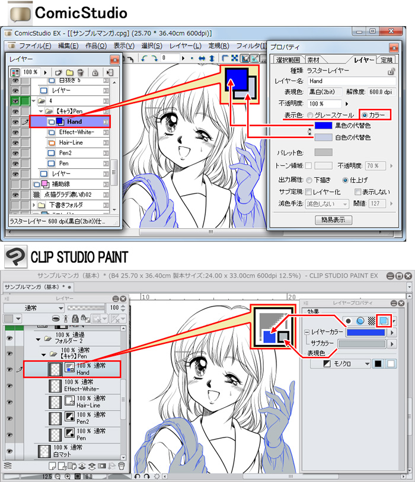This screenshot has width=415, height=482.
Task: Tick the レイヤー化 checkbox
Action: [308, 192]
